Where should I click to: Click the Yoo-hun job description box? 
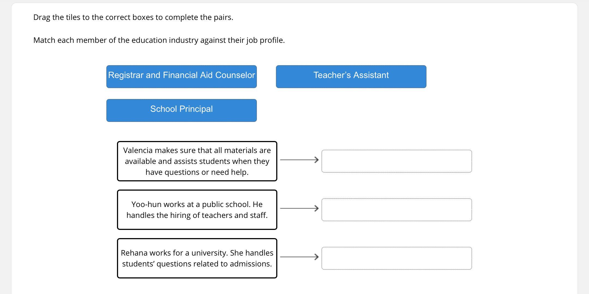pyautogui.click(x=197, y=210)
